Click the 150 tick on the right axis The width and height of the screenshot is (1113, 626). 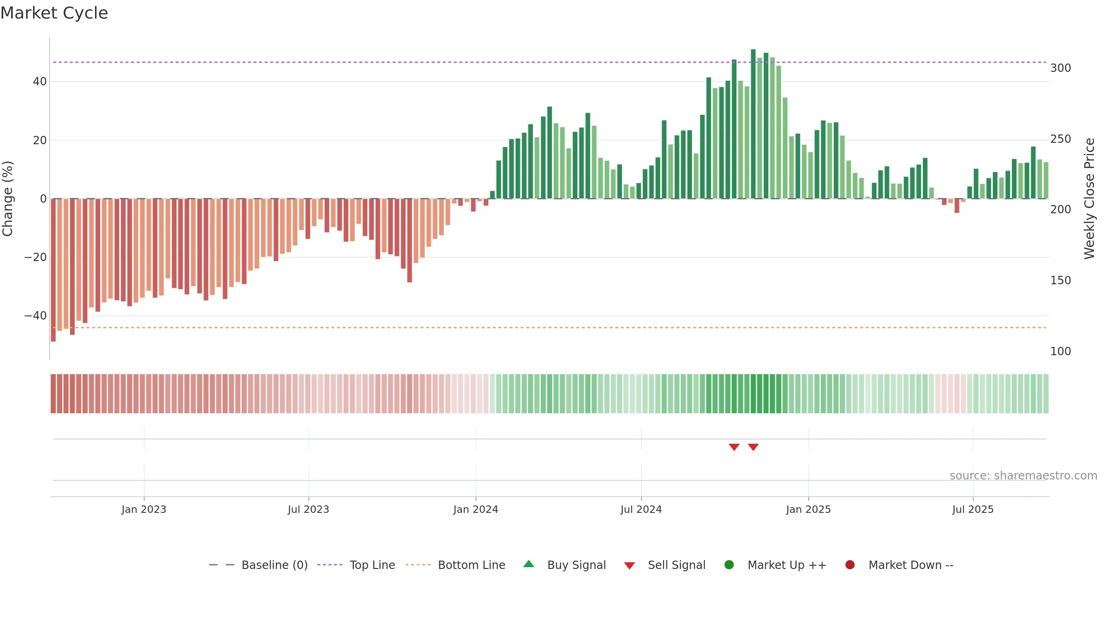coord(1061,281)
